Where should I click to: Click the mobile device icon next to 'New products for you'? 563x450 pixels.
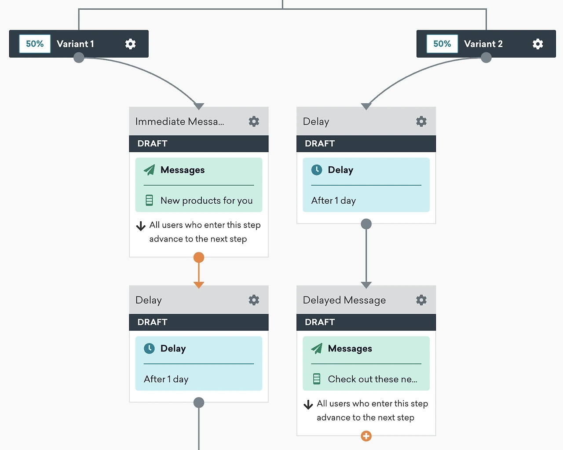click(x=149, y=201)
